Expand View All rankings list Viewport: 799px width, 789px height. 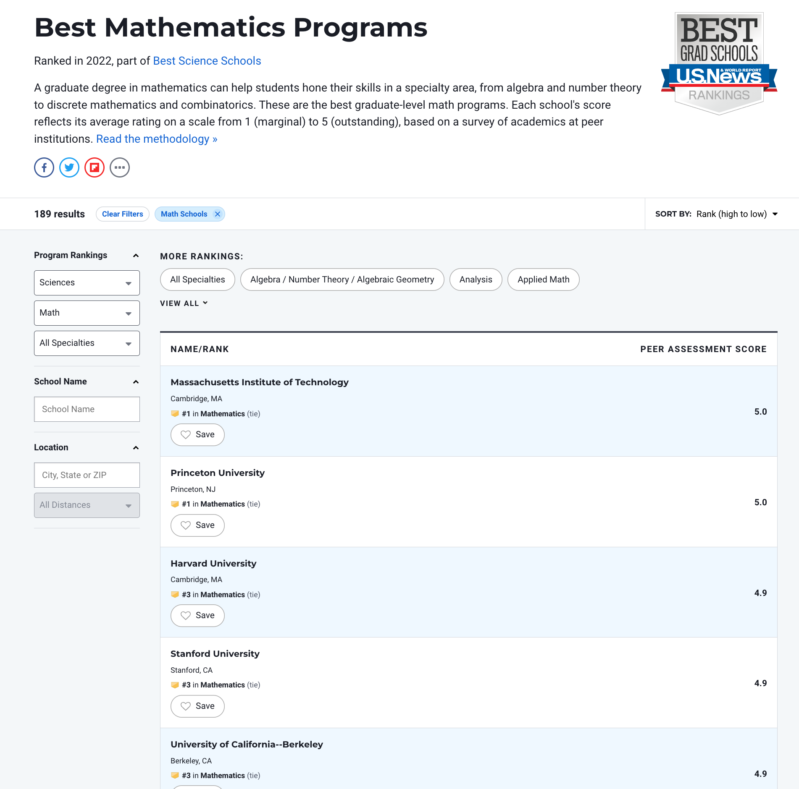[184, 303]
